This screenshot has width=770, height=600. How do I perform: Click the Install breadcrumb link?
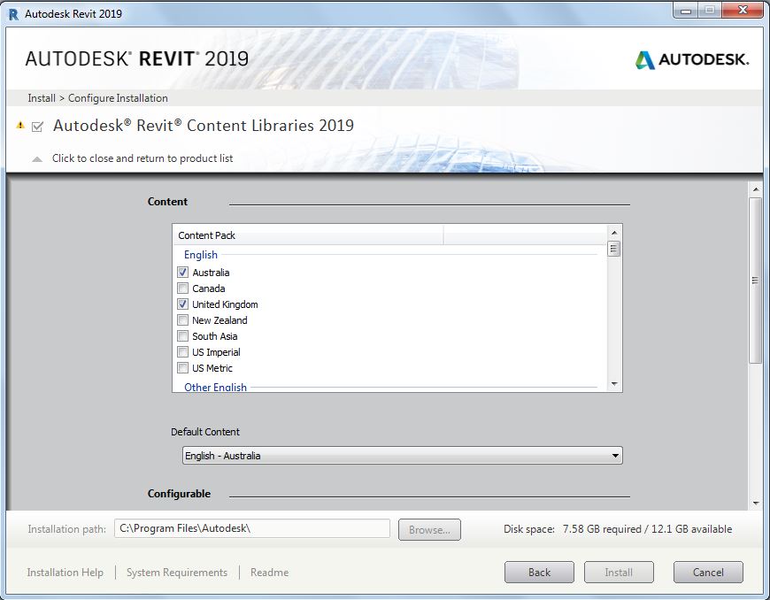coord(41,97)
